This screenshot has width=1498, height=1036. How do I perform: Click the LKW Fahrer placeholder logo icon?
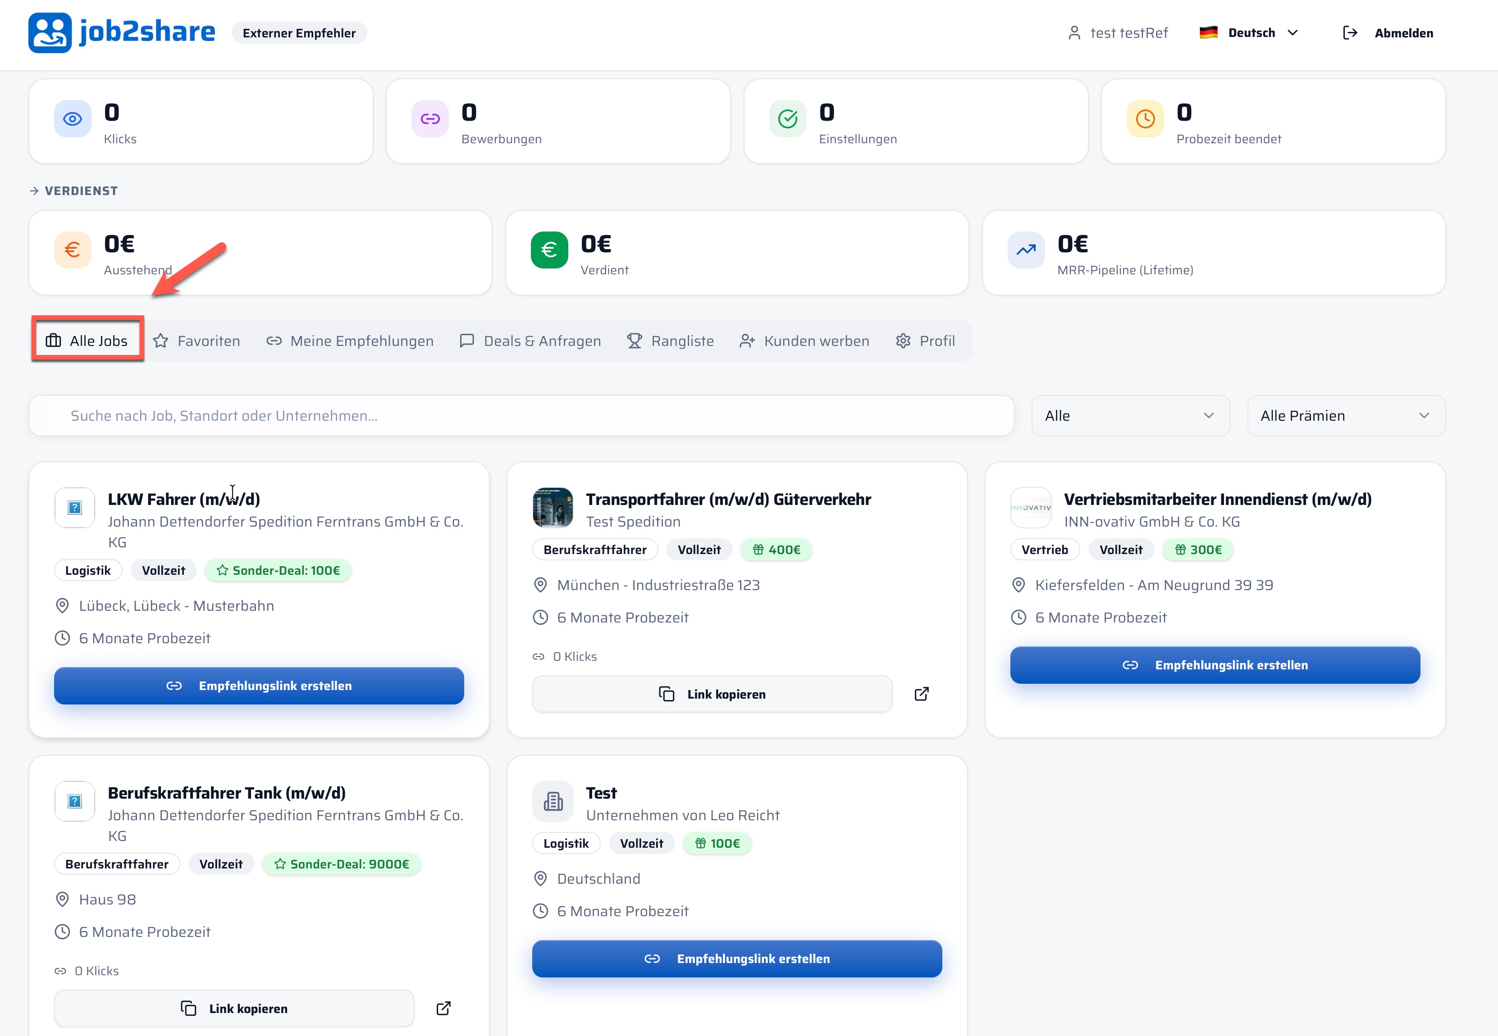coord(75,508)
